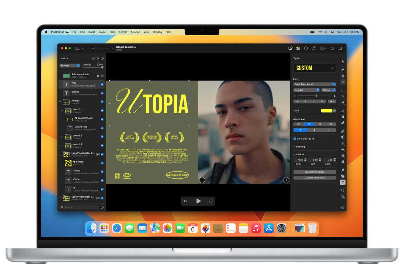The height and width of the screenshot is (266, 404).
Task: Open the Normal blend mode dropdown
Action: [70, 66]
